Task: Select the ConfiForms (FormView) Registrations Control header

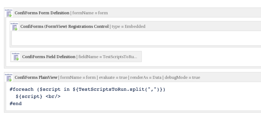Action: [136, 26]
